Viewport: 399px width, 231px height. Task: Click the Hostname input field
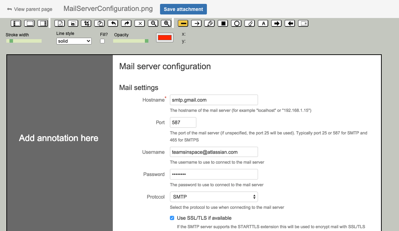[x=214, y=100]
